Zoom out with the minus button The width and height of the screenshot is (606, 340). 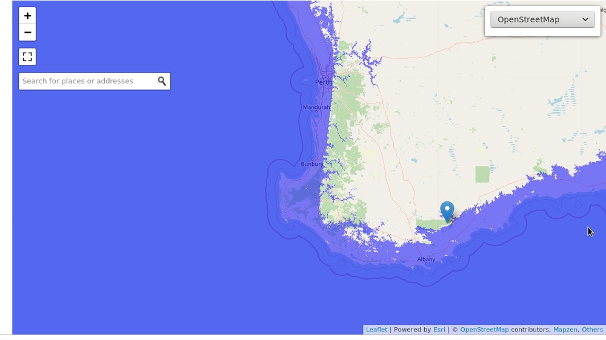pyautogui.click(x=27, y=33)
